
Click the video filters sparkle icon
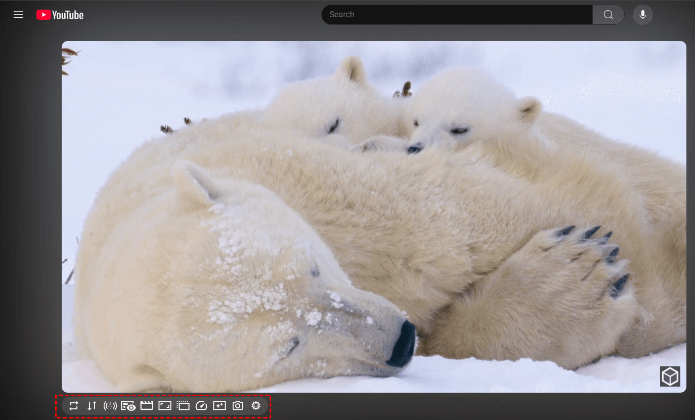(220, 405)
